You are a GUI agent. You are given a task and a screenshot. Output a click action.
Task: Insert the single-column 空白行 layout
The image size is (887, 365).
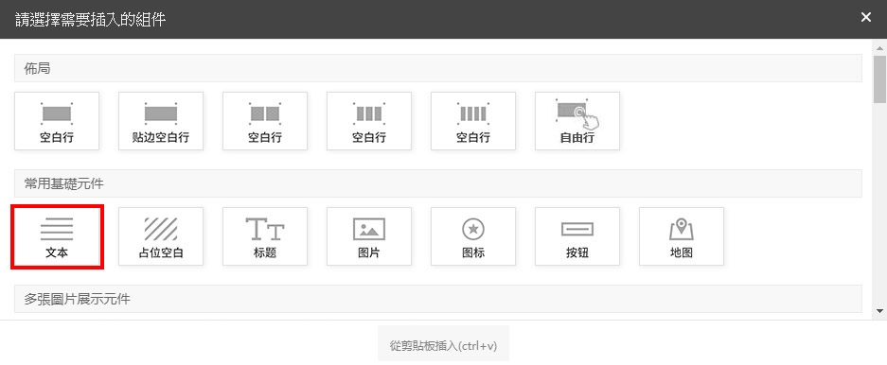(x=57, y=121)
